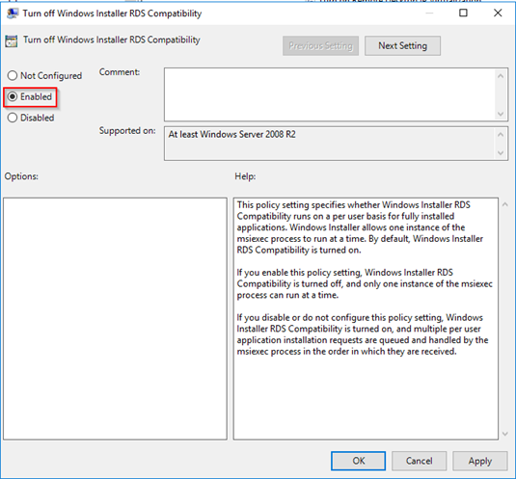
Task: Click the policy setting icon beside heading
Action: coord(12,41)
